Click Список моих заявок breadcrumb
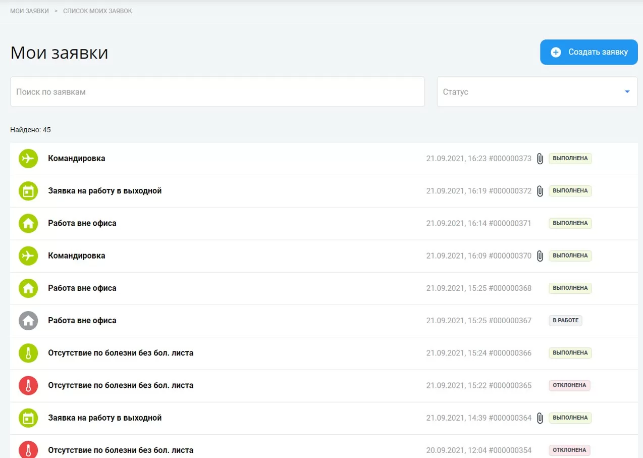This screenshot has width=643, height=458. [x=97, y=11]
